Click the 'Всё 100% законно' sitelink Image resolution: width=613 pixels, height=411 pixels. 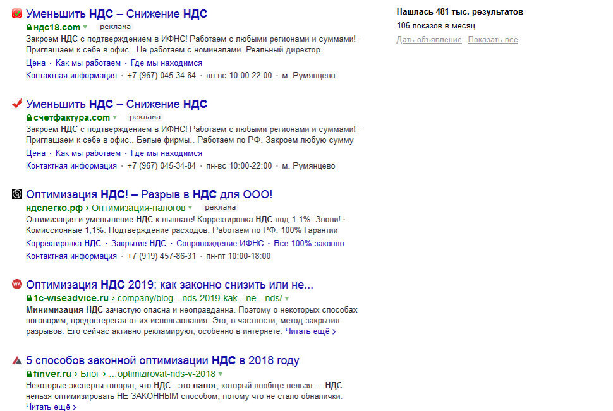point(309,244)
